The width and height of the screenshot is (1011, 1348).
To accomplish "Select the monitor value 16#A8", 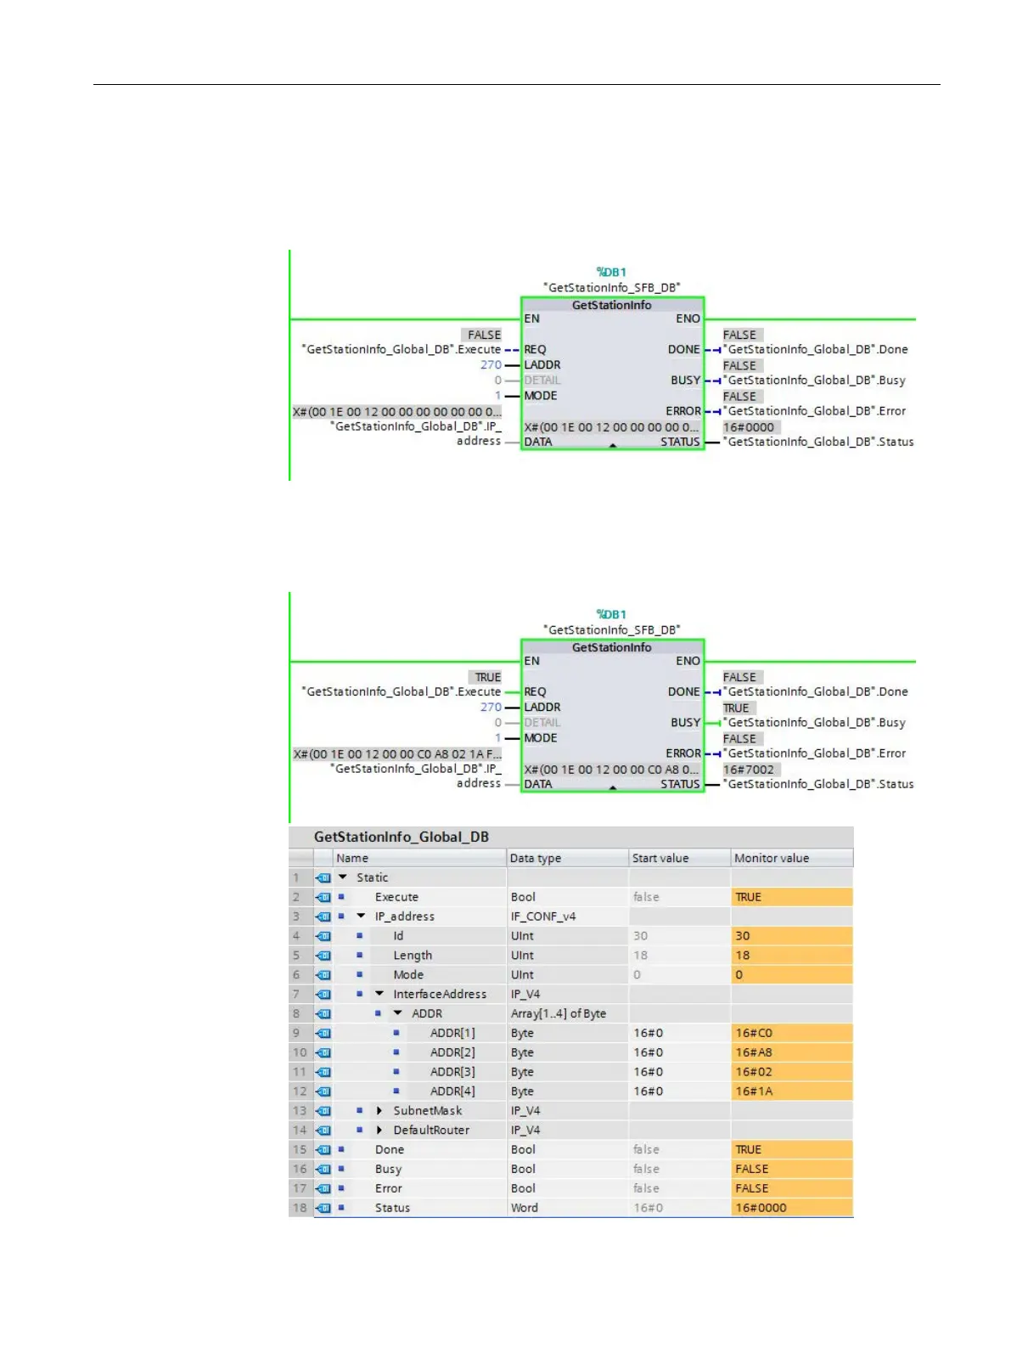I will click(792, 1052).
